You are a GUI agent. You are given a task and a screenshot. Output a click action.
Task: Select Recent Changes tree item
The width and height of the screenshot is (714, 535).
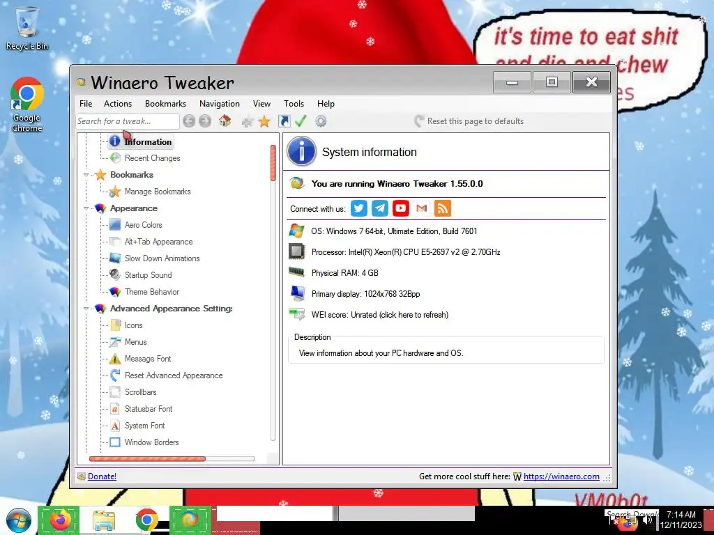pos(153,158)
